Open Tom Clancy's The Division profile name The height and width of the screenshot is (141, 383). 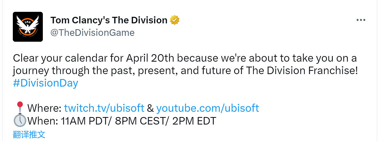(x=109, y=20)
